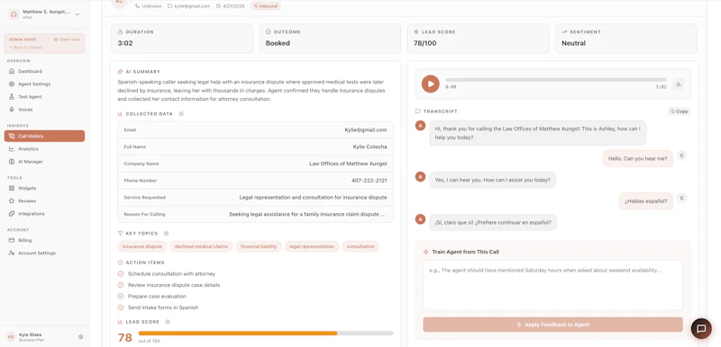
Task: Click the Widgets grid icon
Action: (x=12, y=188)
